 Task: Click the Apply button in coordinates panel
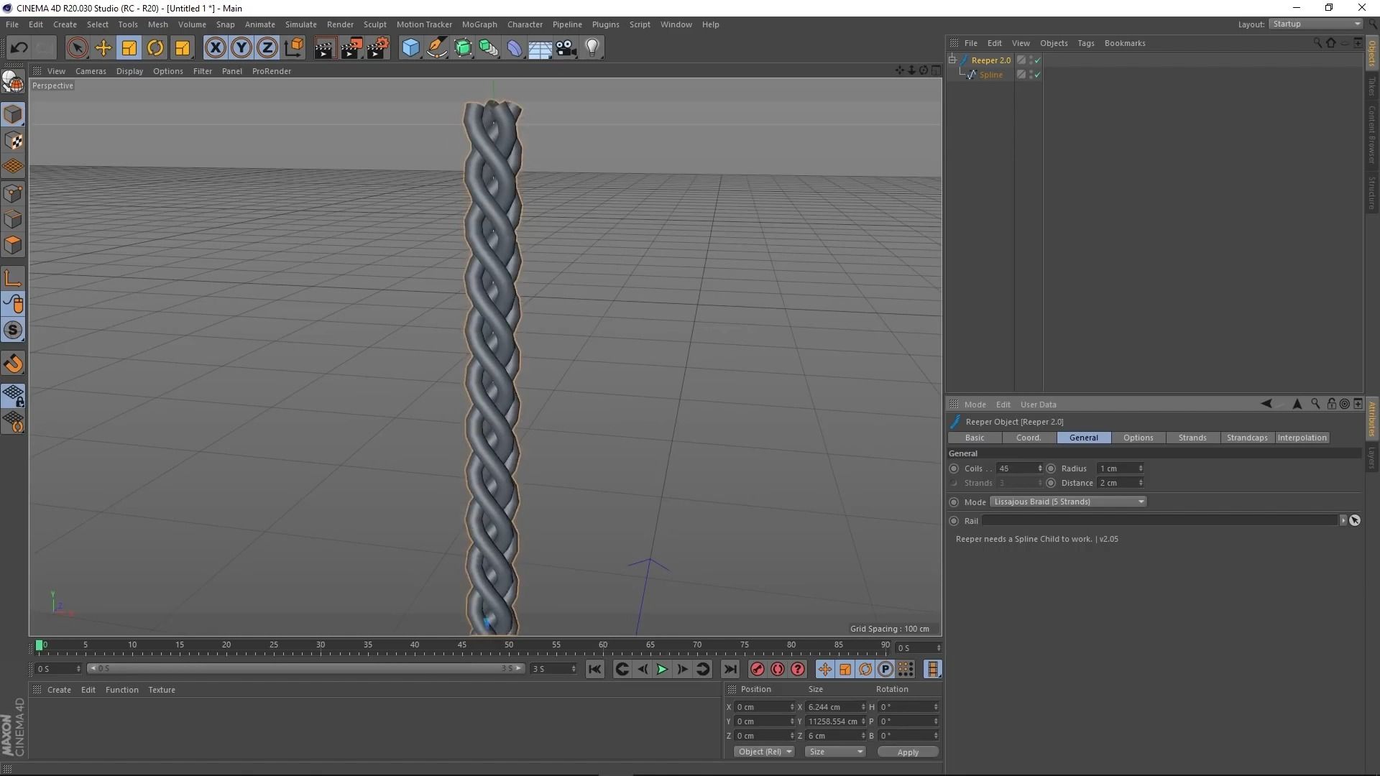coord(908,751)
